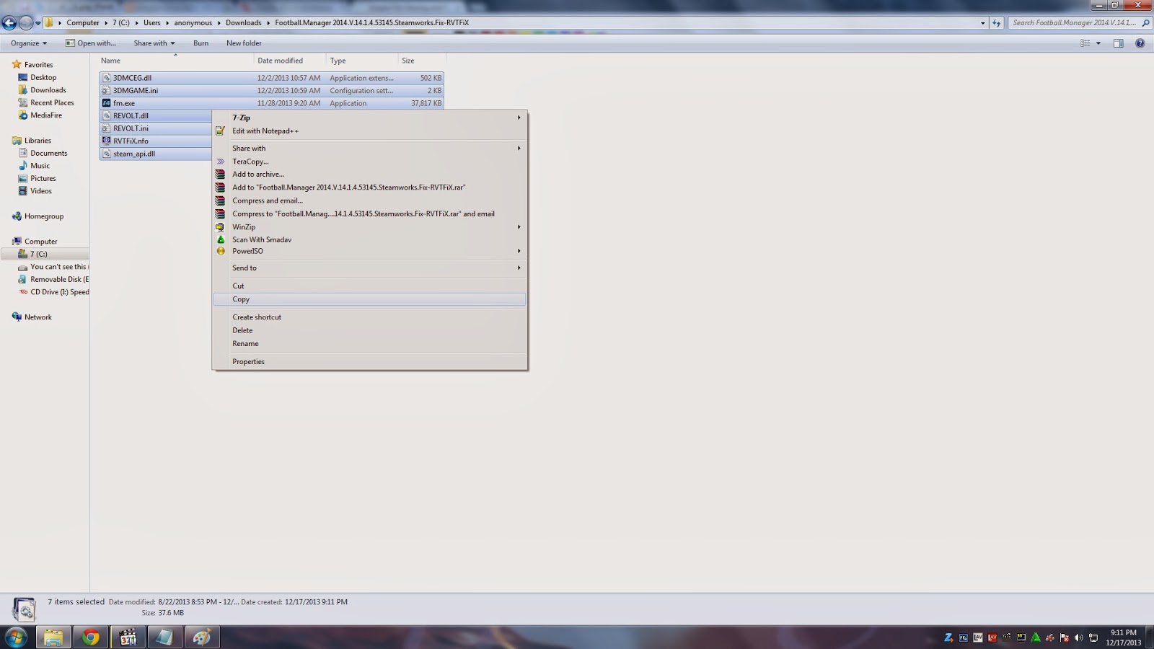
Task: Open Pictures library in sidebar
Action: 43,179
